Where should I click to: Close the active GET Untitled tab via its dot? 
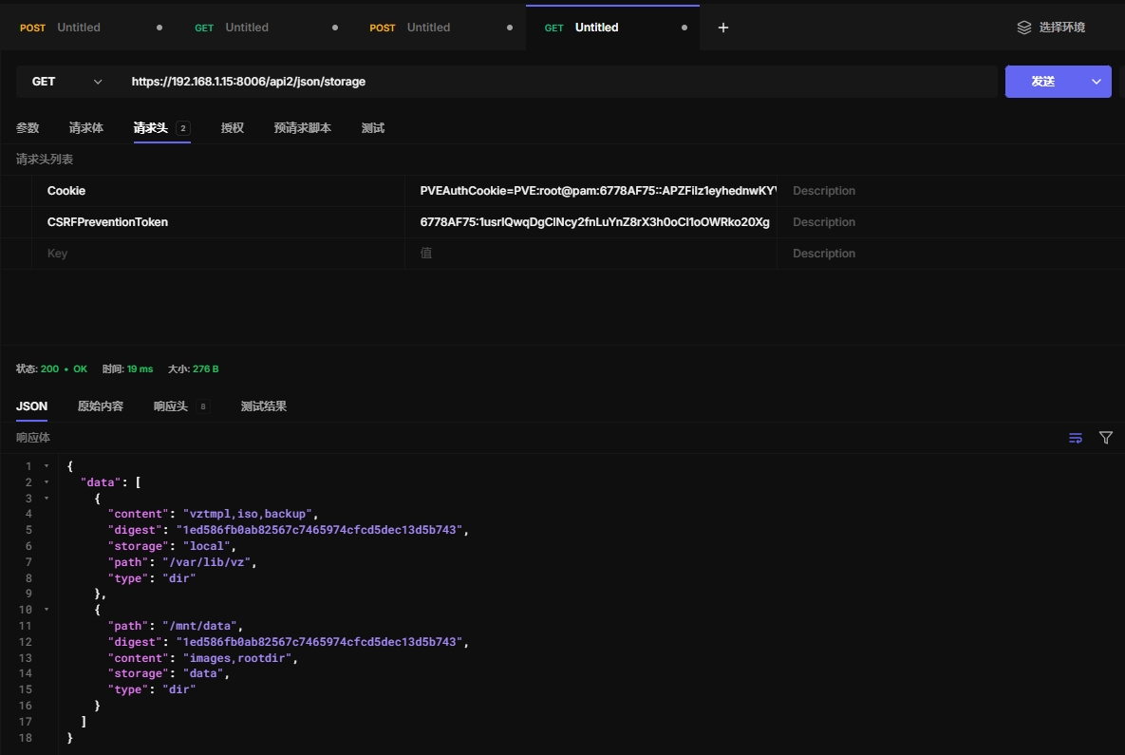coord(684,28)
